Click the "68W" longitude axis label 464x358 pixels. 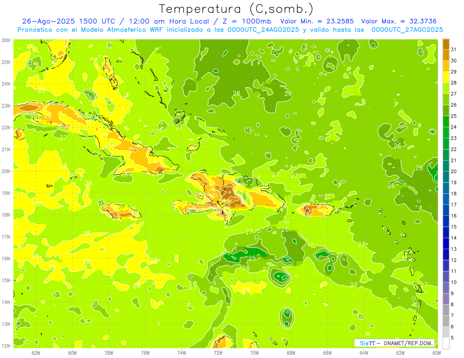(291, 353)
